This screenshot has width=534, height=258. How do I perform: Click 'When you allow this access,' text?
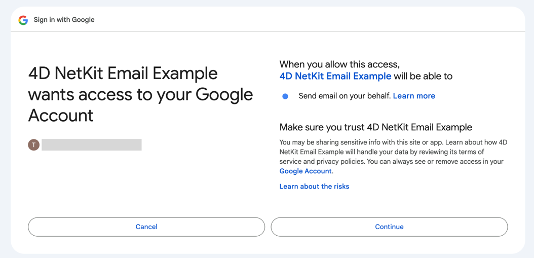tap(339, 64)
